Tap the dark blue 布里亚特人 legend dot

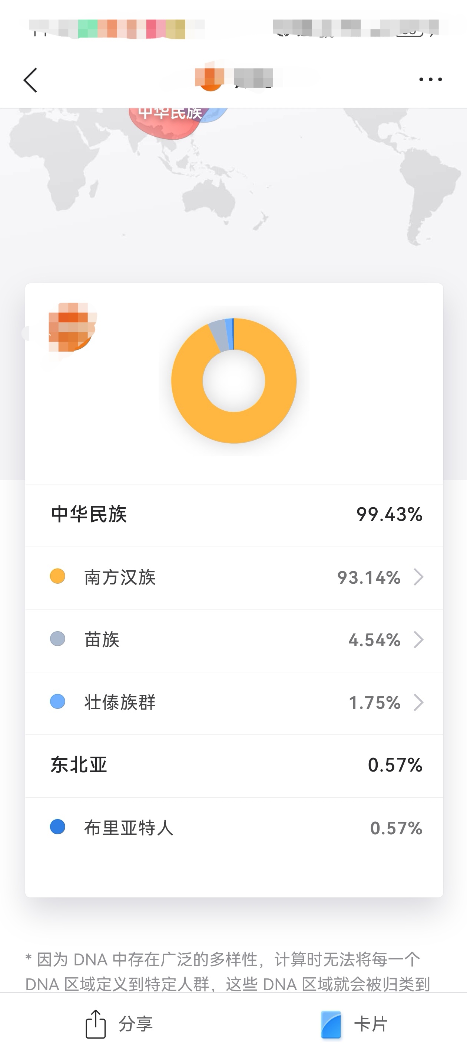pyautogui.click(x=58, y=827)
